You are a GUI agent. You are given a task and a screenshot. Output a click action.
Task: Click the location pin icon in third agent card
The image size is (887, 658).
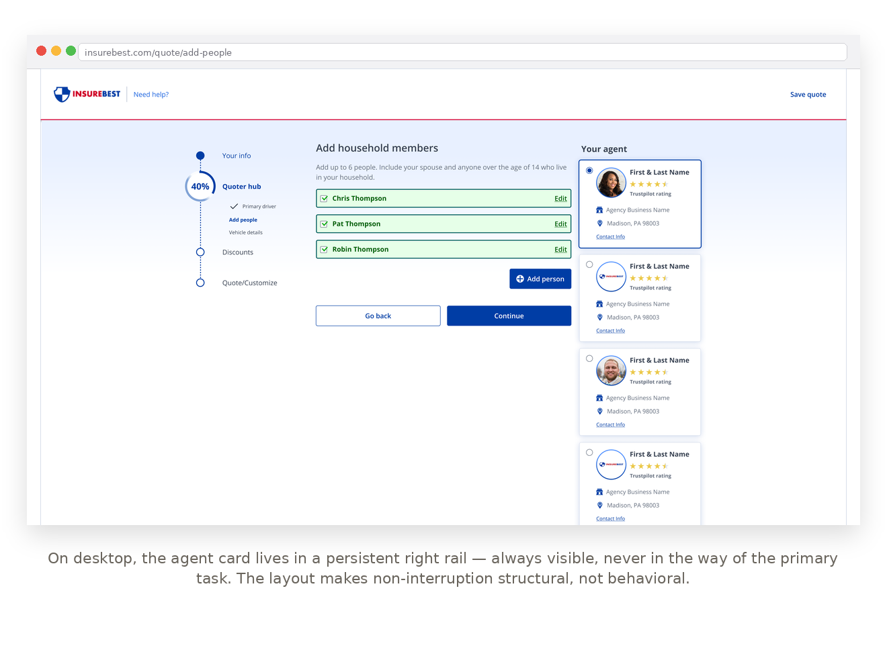point(600,412)
